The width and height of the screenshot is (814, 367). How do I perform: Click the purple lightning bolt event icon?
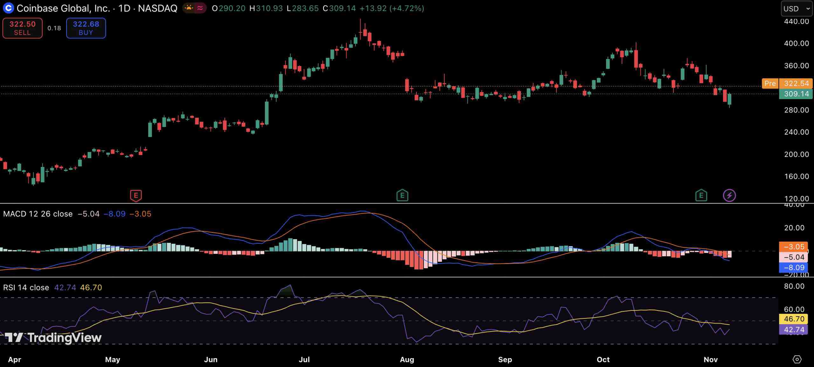point(729,196)
